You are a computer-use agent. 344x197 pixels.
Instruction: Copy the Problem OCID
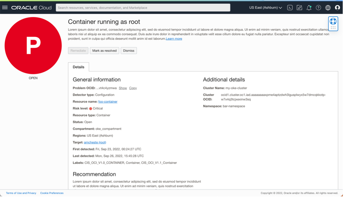pos(133,88)
